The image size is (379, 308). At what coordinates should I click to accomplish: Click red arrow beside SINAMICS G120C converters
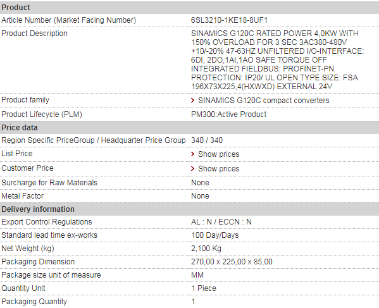192,101
